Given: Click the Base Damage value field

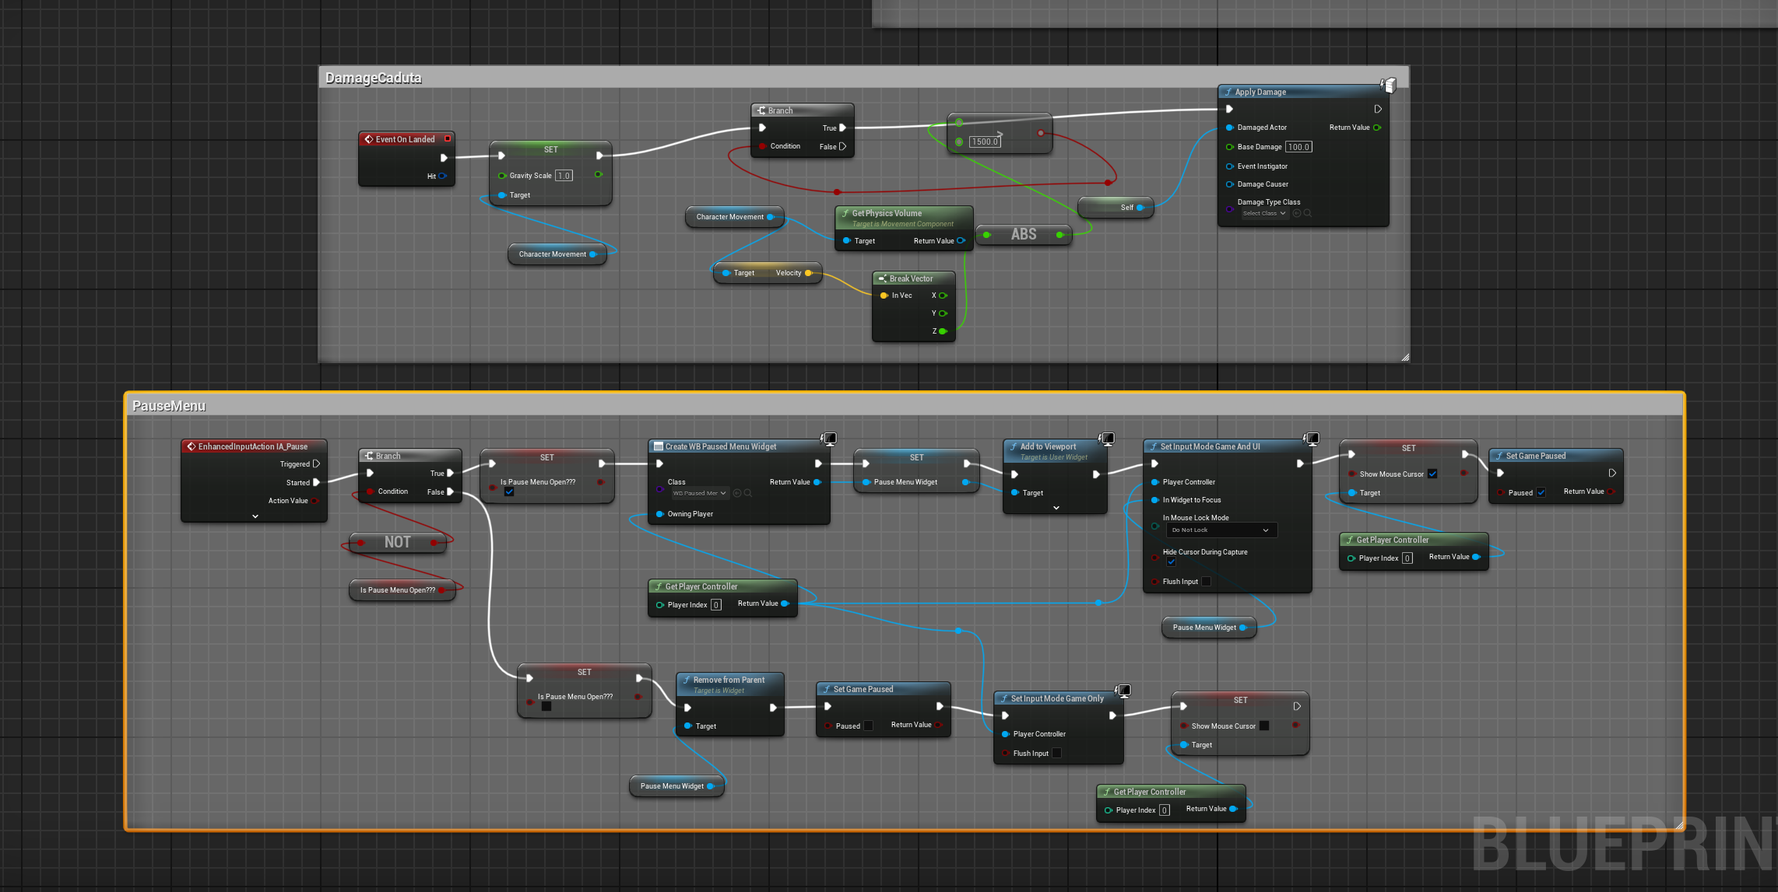Looking at the screenshot, I should pos(1298,147).
